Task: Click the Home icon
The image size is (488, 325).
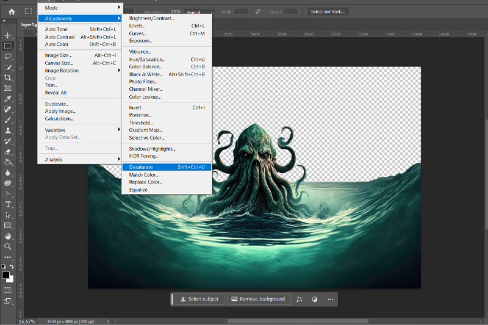Action: (x=12, y=11)
